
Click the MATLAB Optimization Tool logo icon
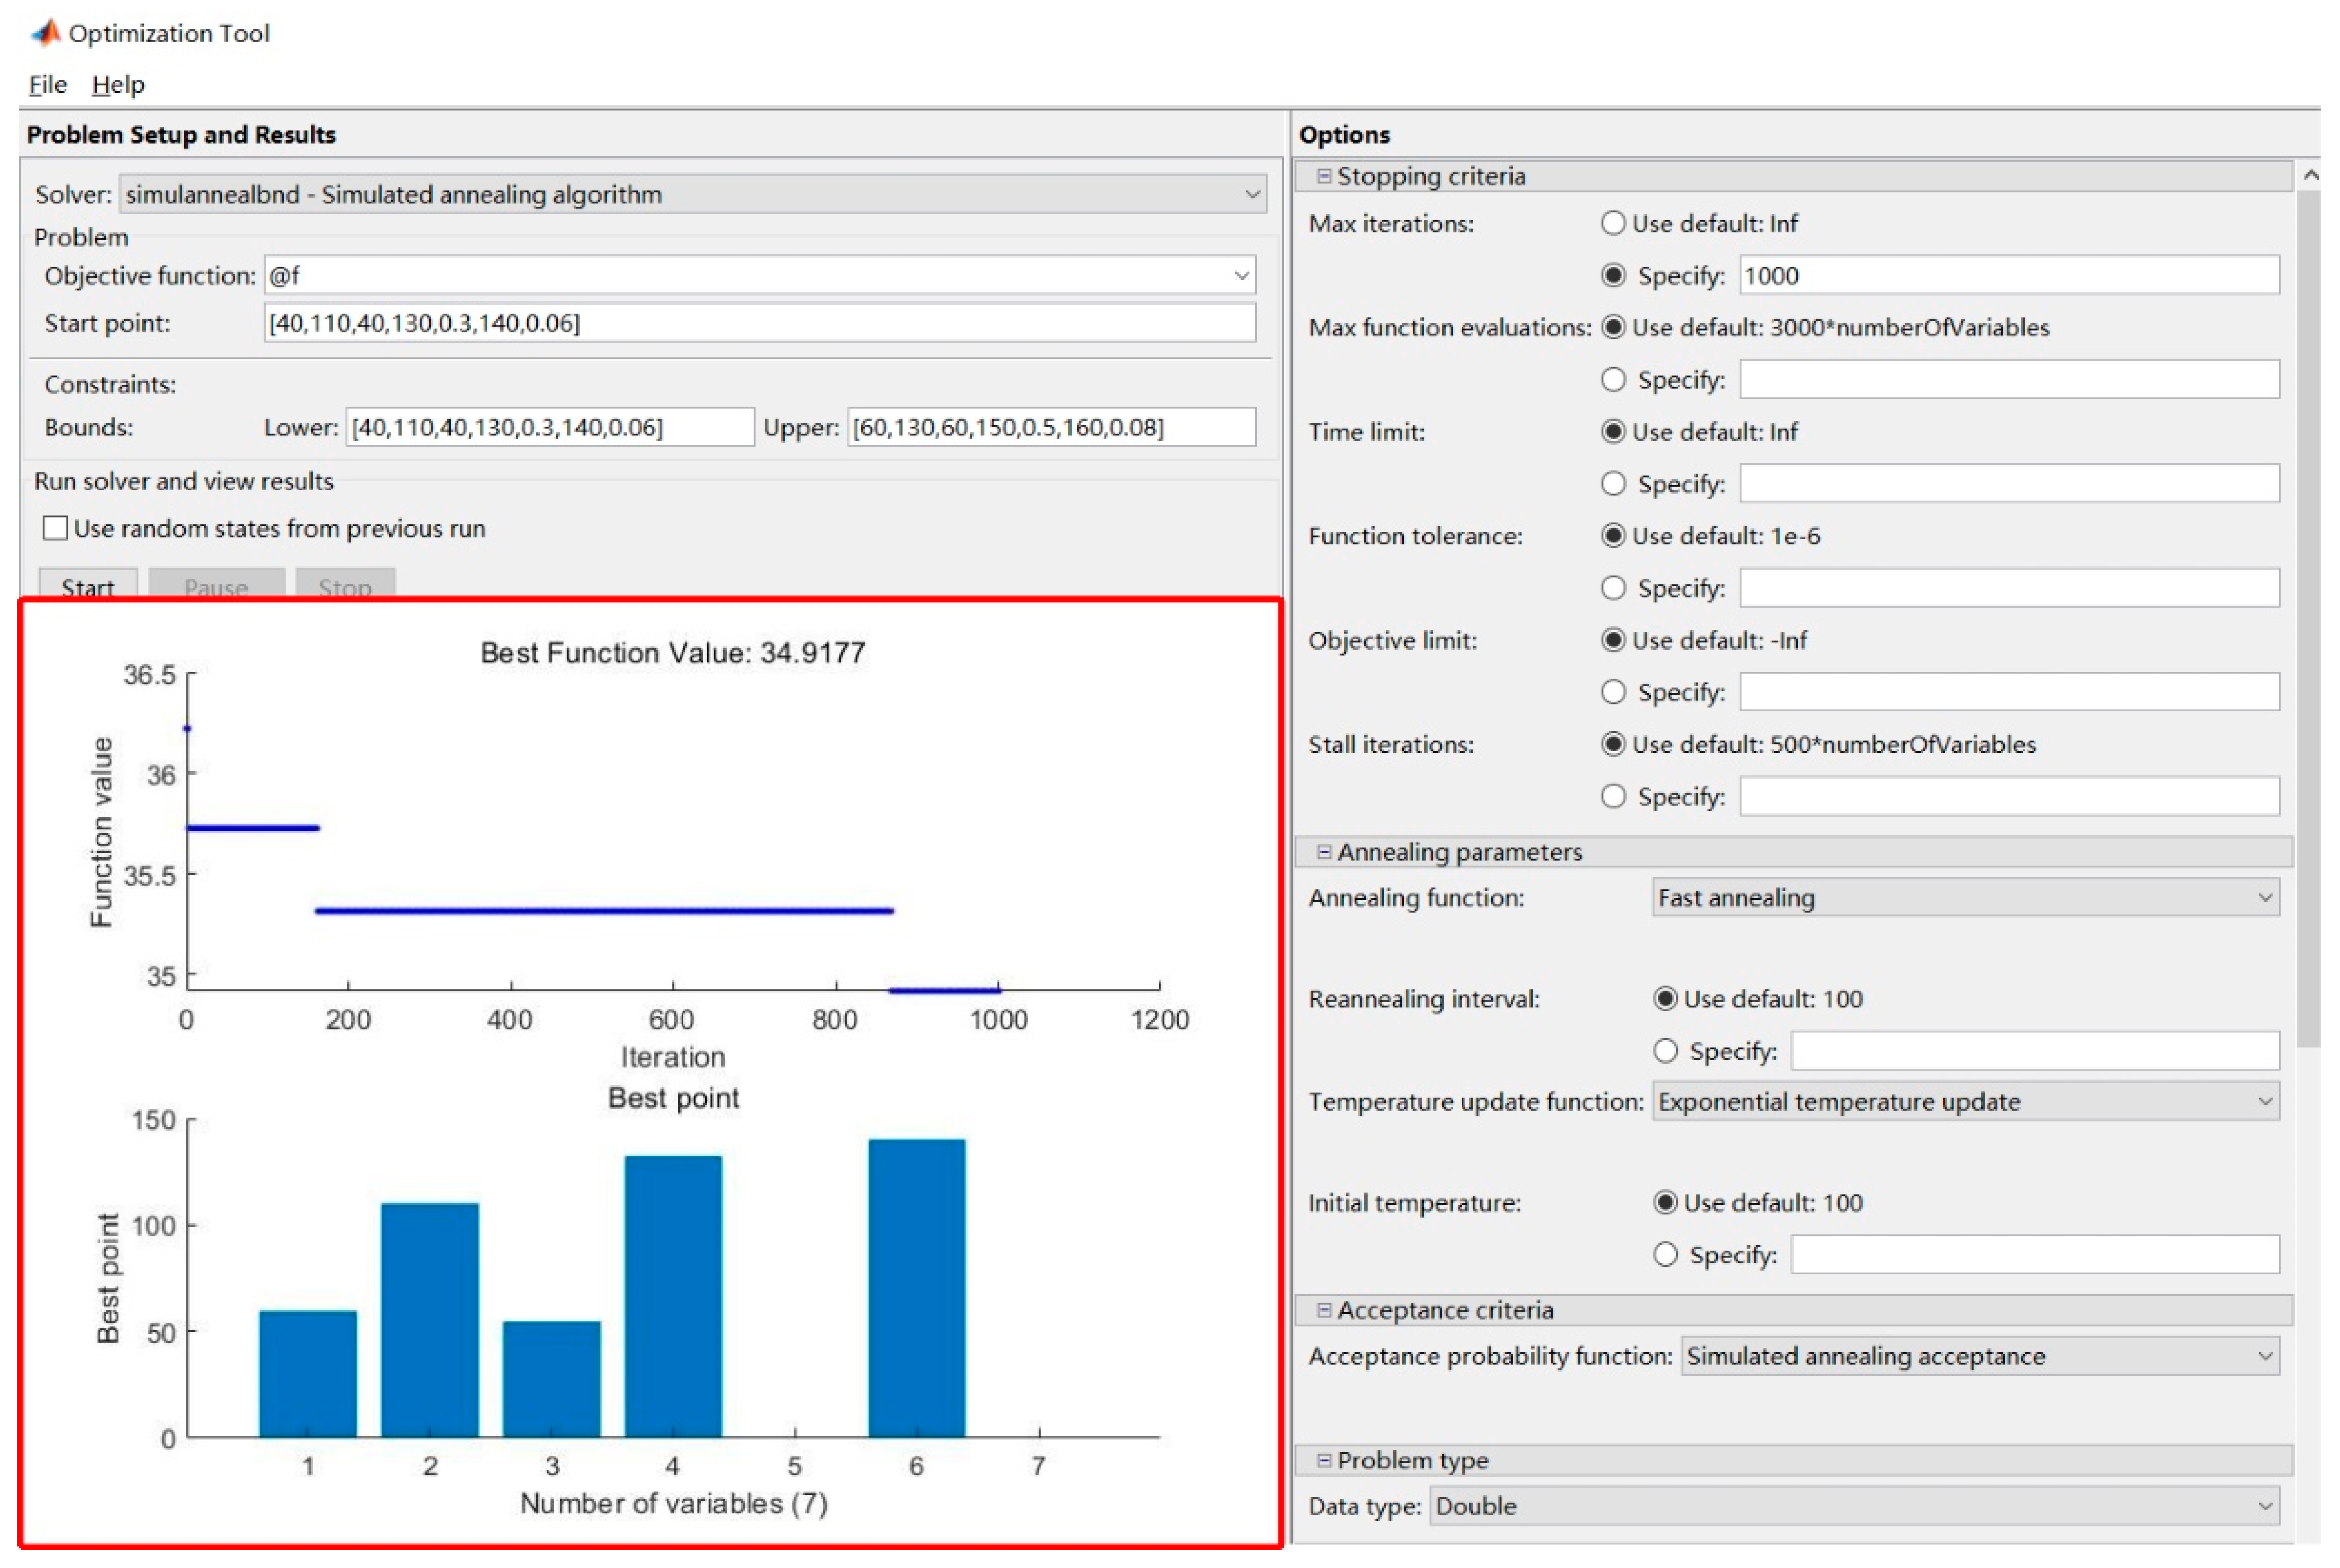45,33
